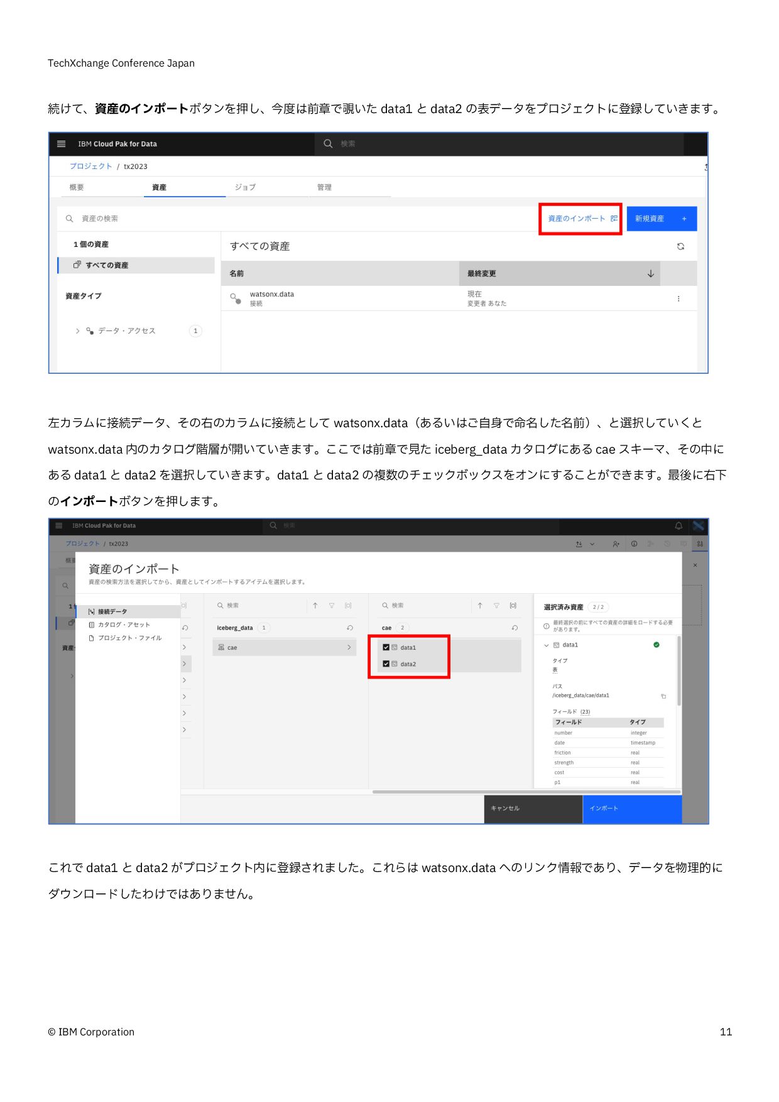Click the 2 / 2 selected count badge
This screenshot has width=779, height=1102.
599,607
